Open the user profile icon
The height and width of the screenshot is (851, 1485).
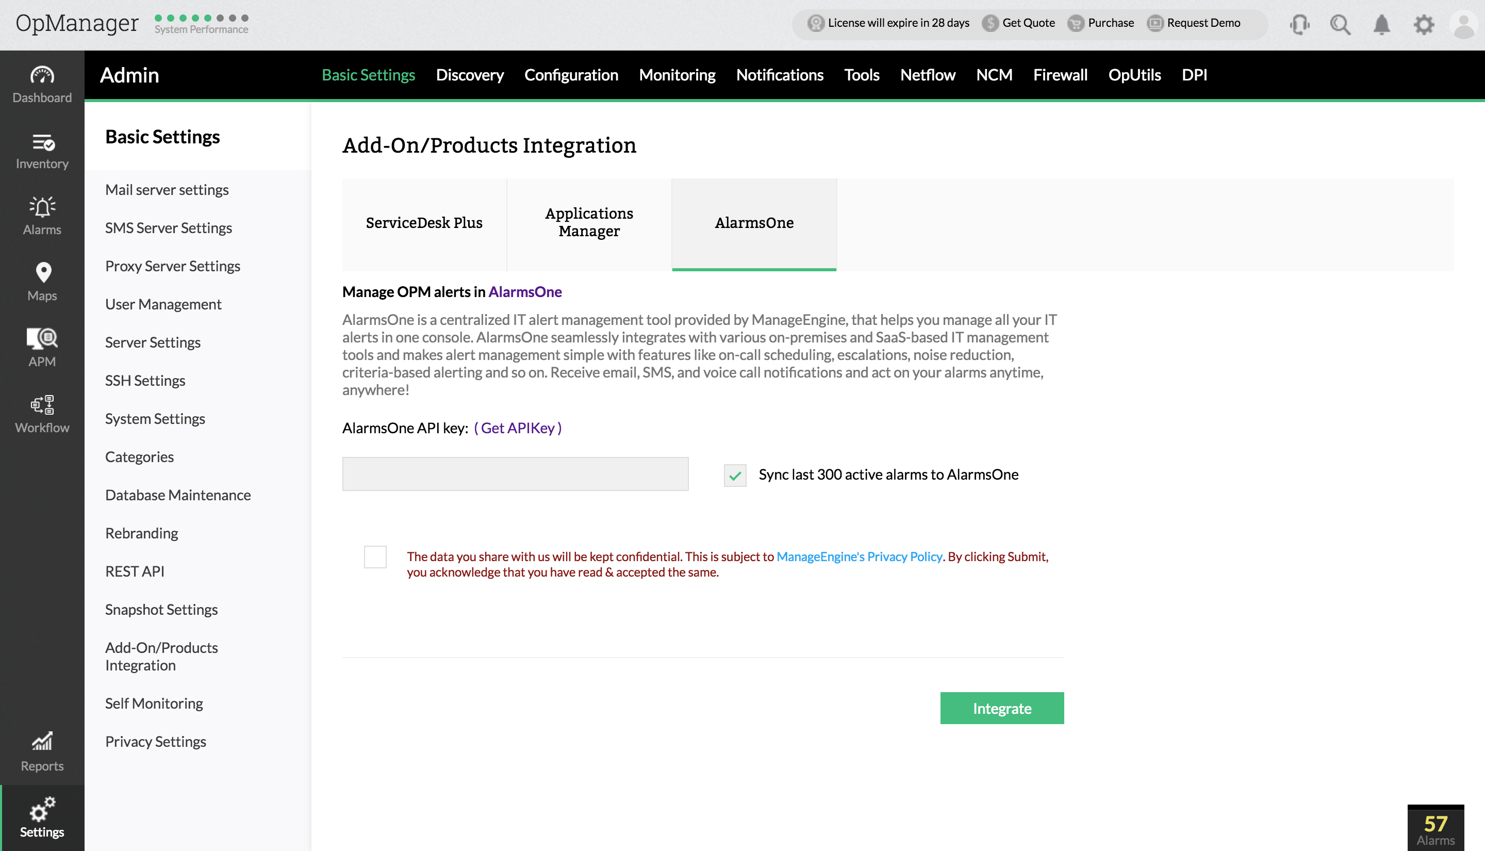1463,25
